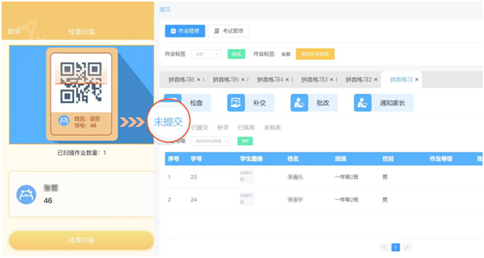484x258 pixels.
Task: Tap 取消 in the scan screen header
Action: click(14, 31)
